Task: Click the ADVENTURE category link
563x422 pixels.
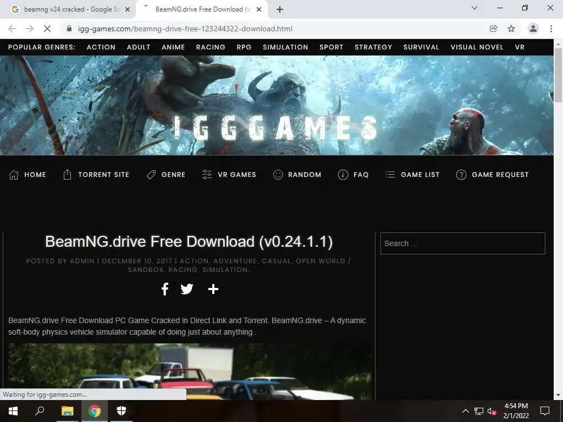Action: (x=235, y=261)
